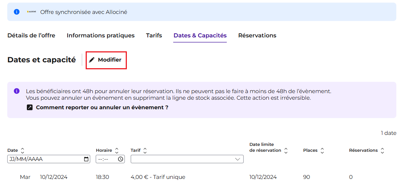Image resolution: width=407 pixels, height=191 pixels.
Task: Open the Informations pratiques tab
Action: point(101,36)
